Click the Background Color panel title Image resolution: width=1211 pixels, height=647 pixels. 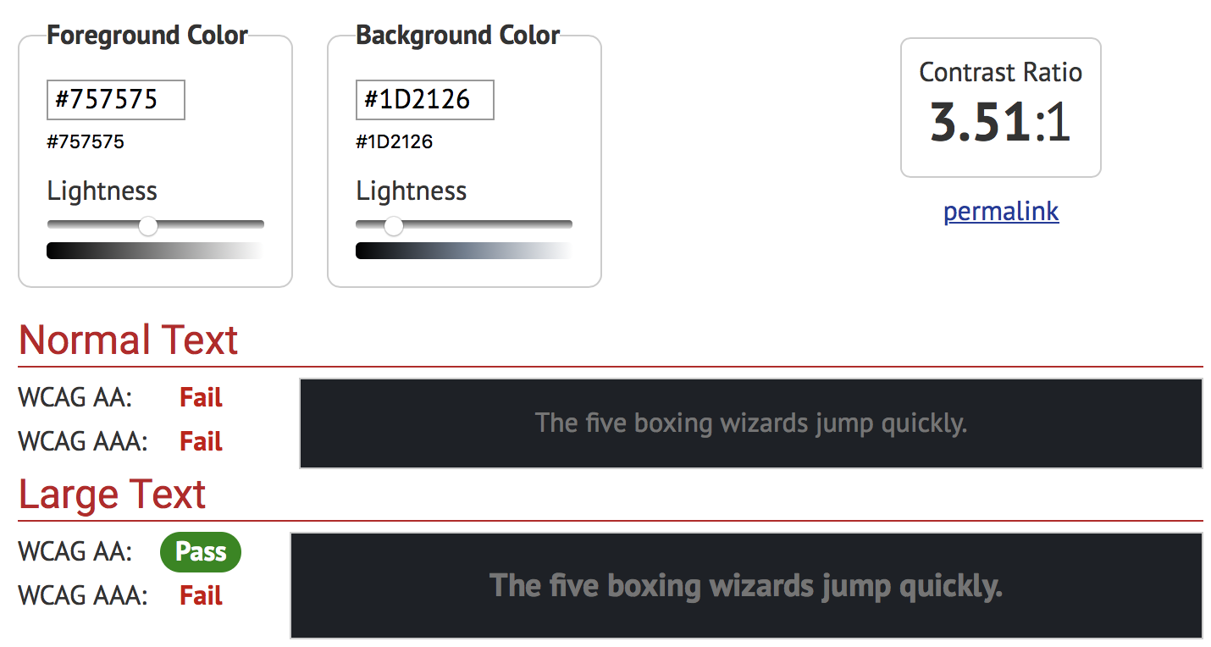(x=457, y=35)
